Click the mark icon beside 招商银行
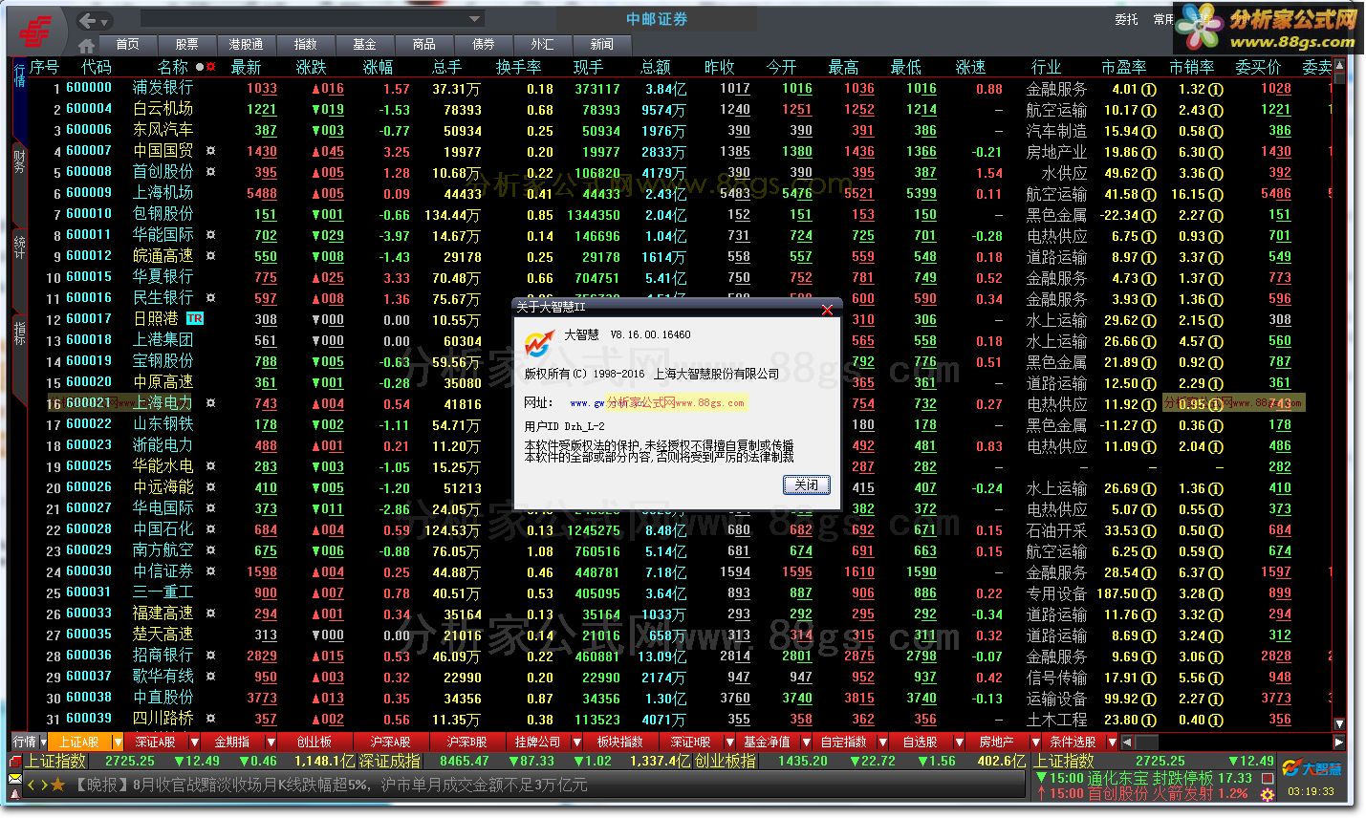Screen dimensions: 1366x818 (211, 657)
